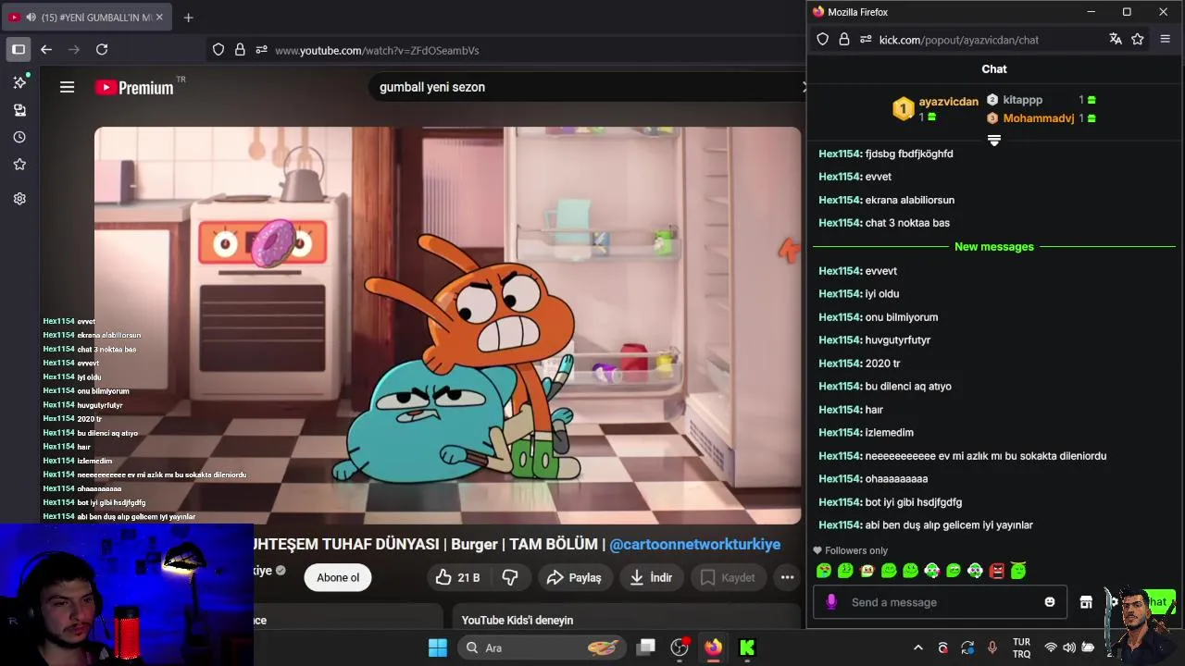Click the purple microphone icon in chat input
This screenshot has width=1185, height=666.
point(831,602)
